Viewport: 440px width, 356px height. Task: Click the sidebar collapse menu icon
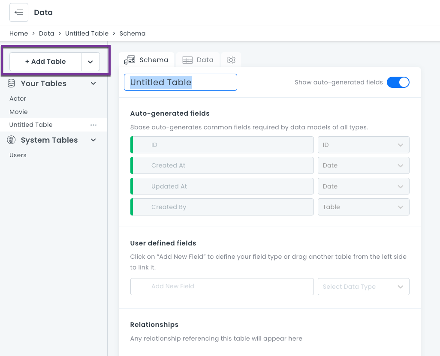pos(19,12)
